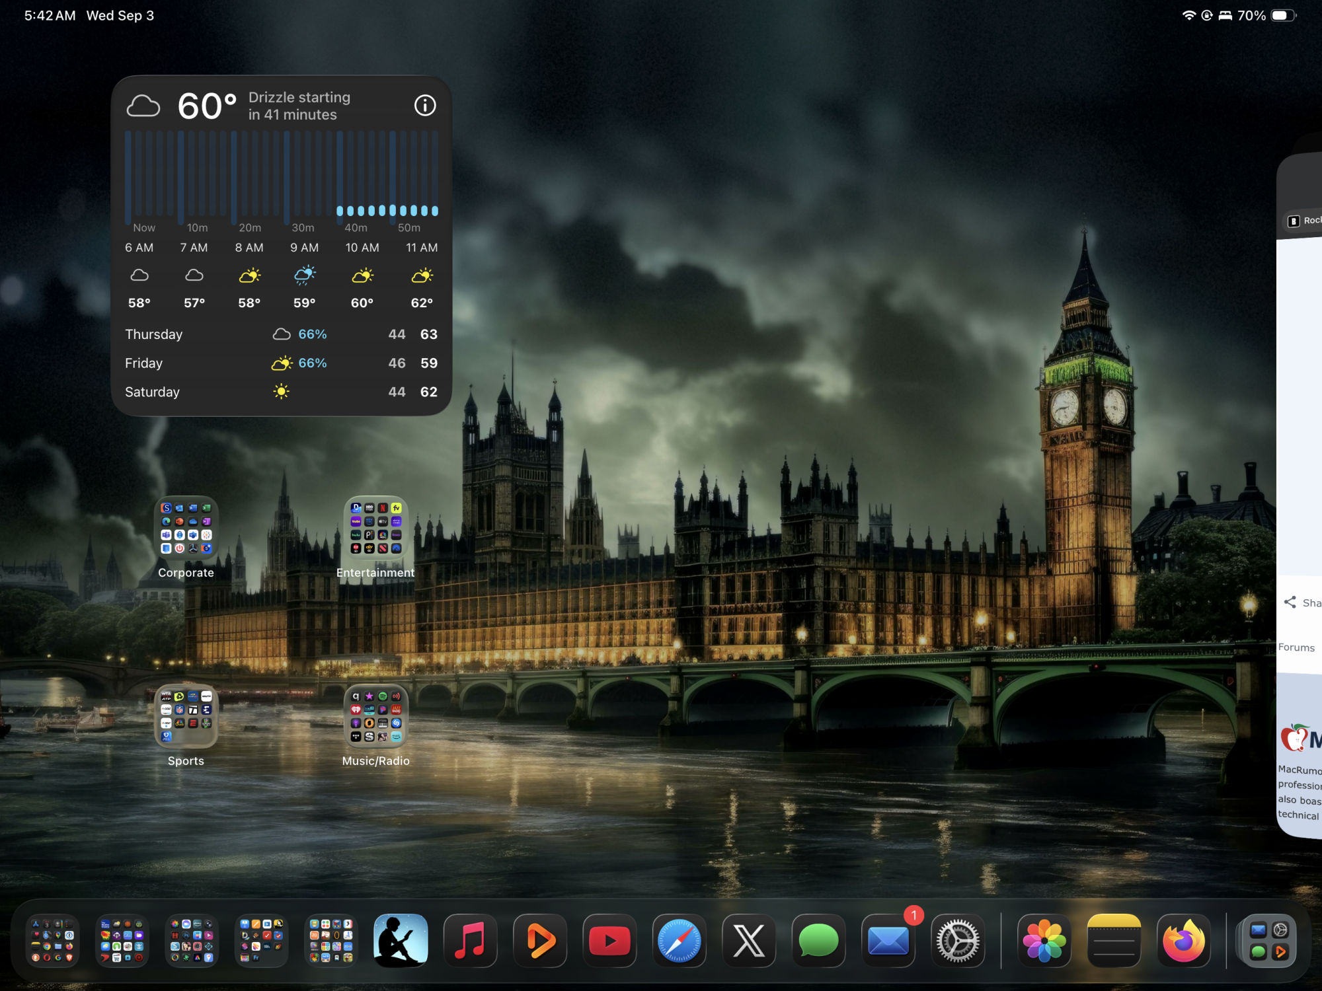Image resolution: width=1322 pixels, height=991 pixels.
Task: Open the Kindle app in dock
Action: (x=401, y=941)
